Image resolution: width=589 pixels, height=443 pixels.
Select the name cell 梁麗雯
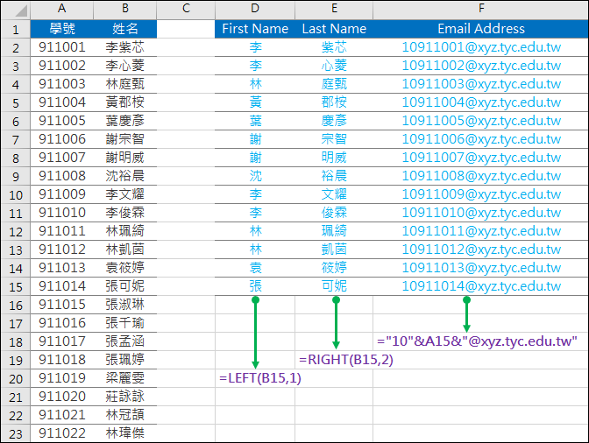[125, 378]
